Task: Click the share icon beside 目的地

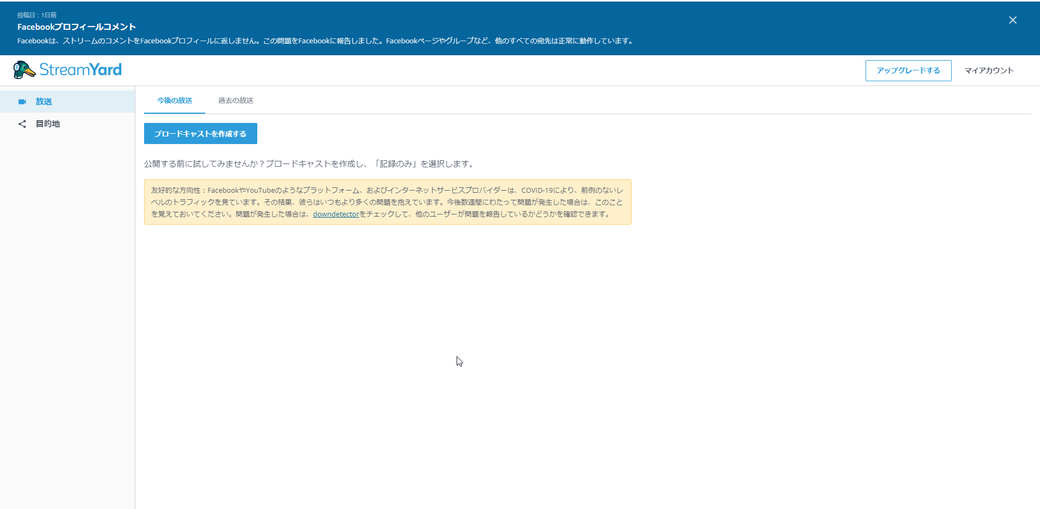Action: (22, 124)
